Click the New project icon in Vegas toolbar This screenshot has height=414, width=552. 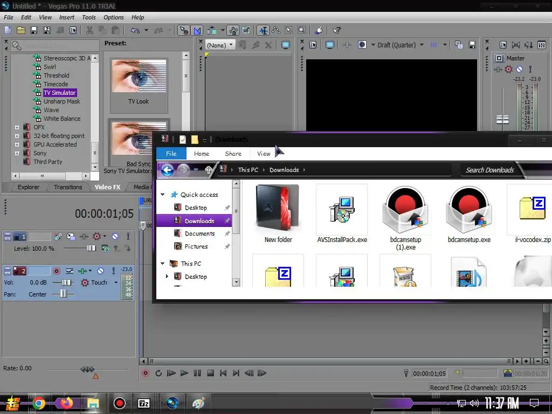coord(8,30)
